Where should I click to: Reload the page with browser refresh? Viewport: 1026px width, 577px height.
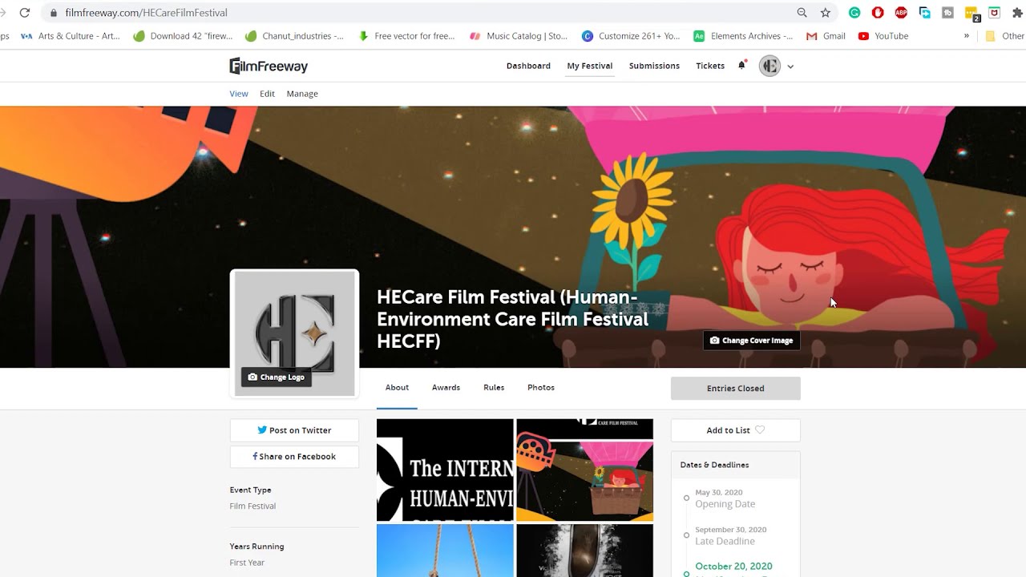click(x=25, y=13)
